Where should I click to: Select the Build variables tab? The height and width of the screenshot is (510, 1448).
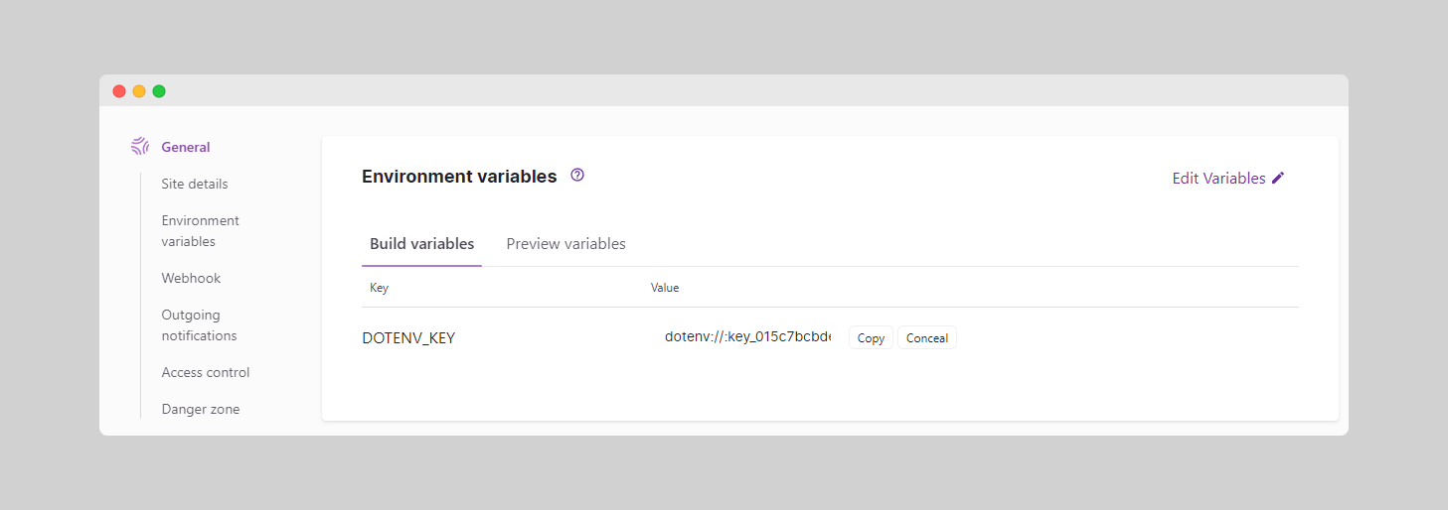click(421, 244)
